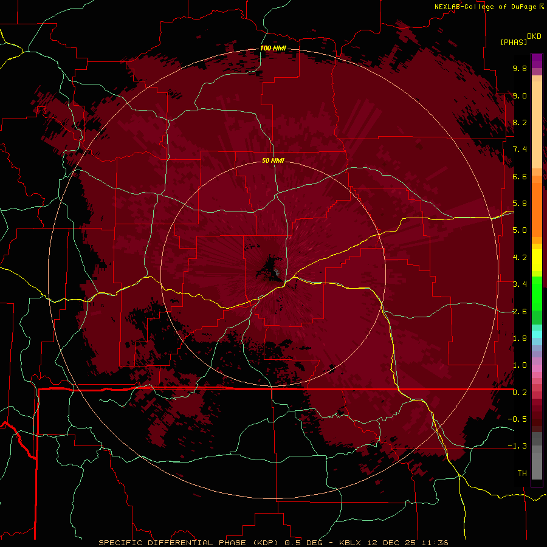Select the -1.3 scale label

(x=517, y=446)
